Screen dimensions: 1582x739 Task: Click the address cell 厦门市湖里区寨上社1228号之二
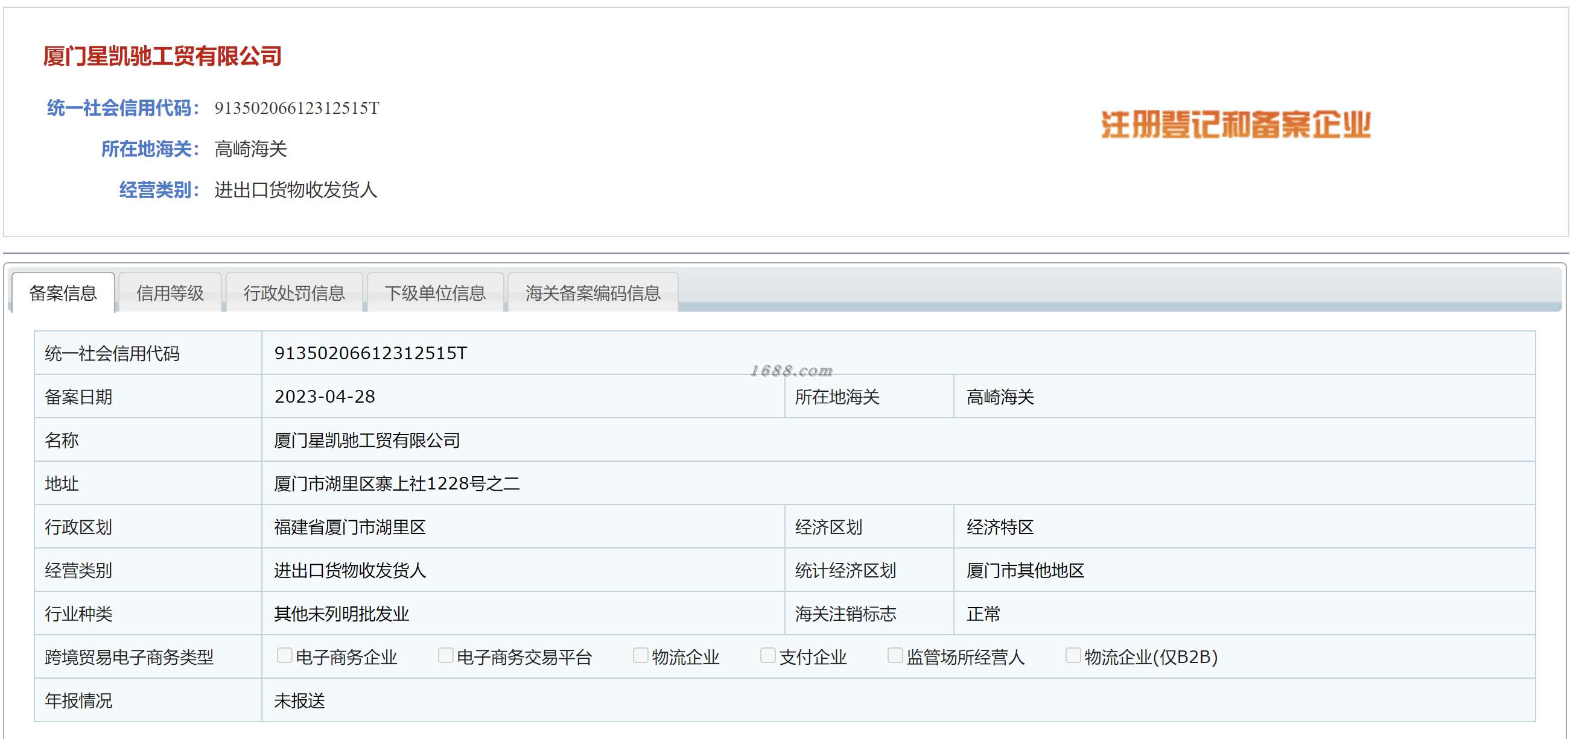click(397, 483)
